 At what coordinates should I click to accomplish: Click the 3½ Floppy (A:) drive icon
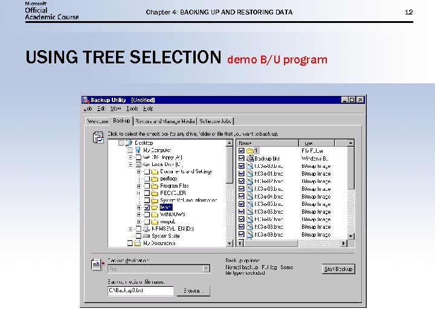[x=146, y=158]
